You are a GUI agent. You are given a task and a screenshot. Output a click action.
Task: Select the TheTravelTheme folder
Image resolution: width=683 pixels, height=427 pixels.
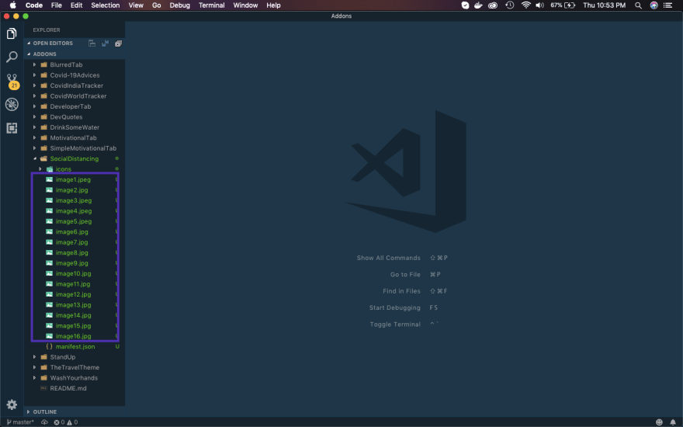(75, 367)
